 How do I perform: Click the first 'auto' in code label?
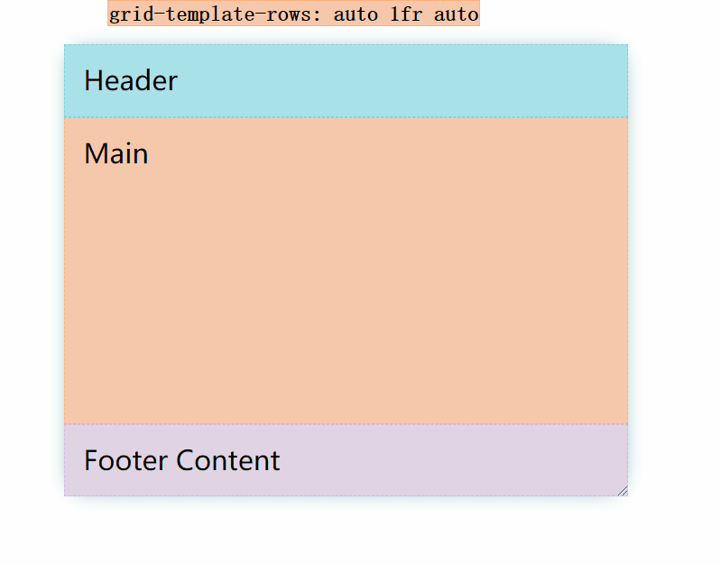pos(356,14)
